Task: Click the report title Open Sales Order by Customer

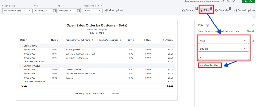Action: point(97,25)
